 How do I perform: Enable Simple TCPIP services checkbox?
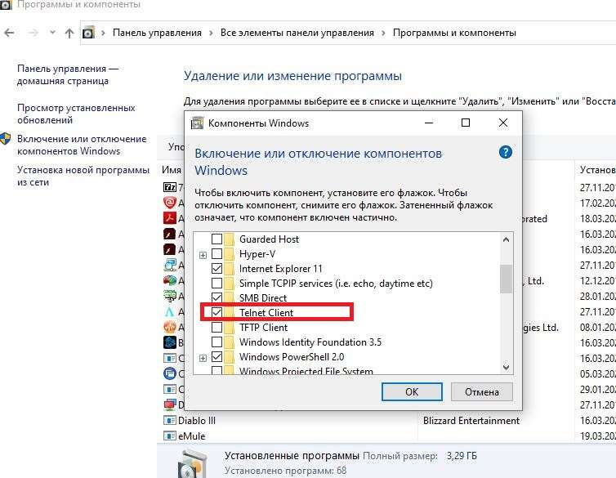pyautogui.click(x=216, y=284)
